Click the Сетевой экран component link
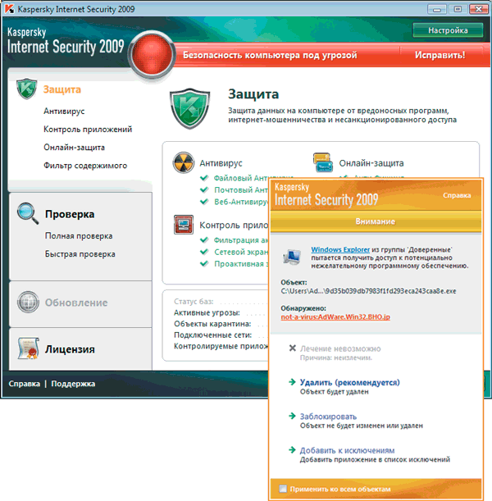 coord(242,252)
